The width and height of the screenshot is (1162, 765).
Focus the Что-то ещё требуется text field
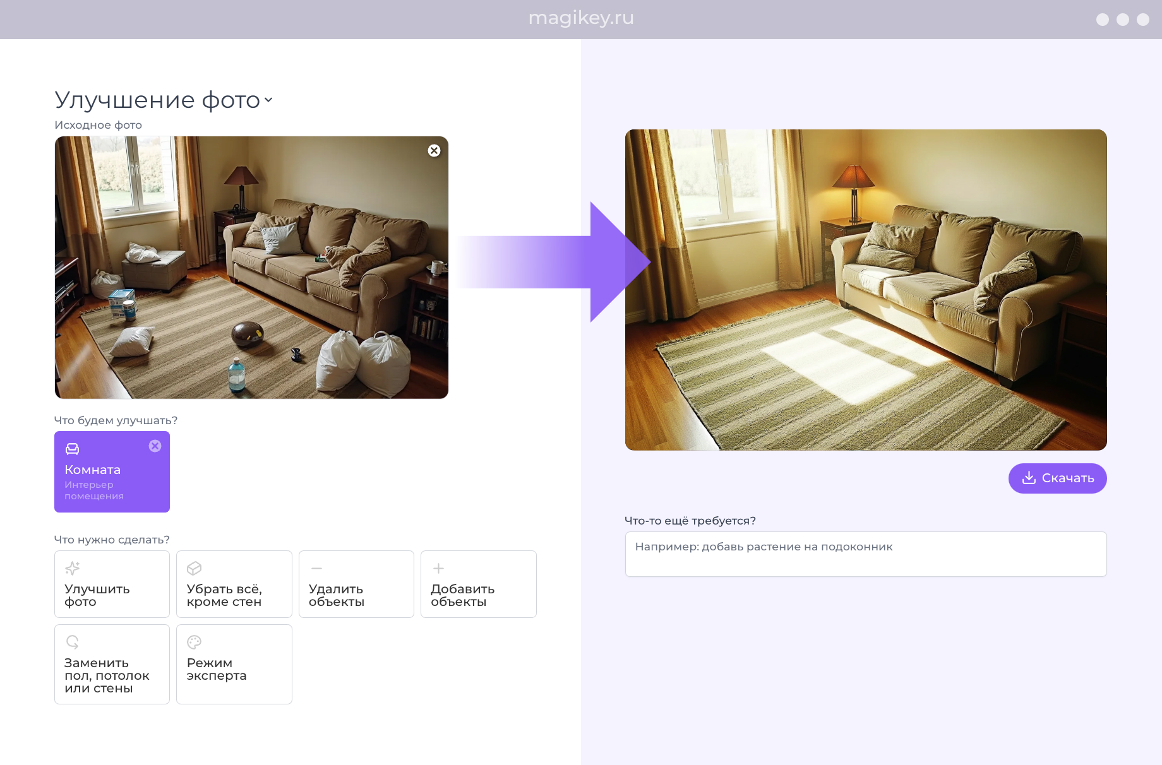(x=865, y=554)
